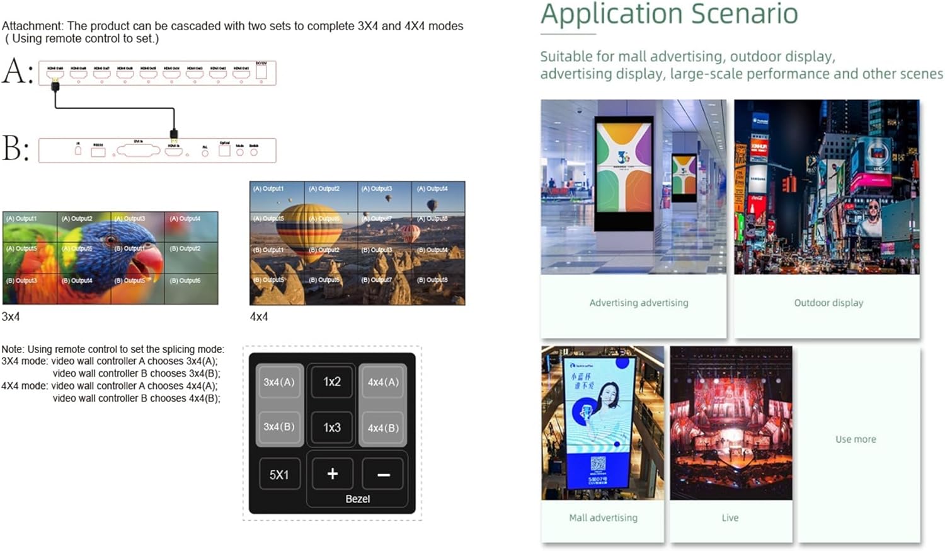Click the "Use more" card
The width and height of the screenshot is (945, 551).
tap(859, 444)
